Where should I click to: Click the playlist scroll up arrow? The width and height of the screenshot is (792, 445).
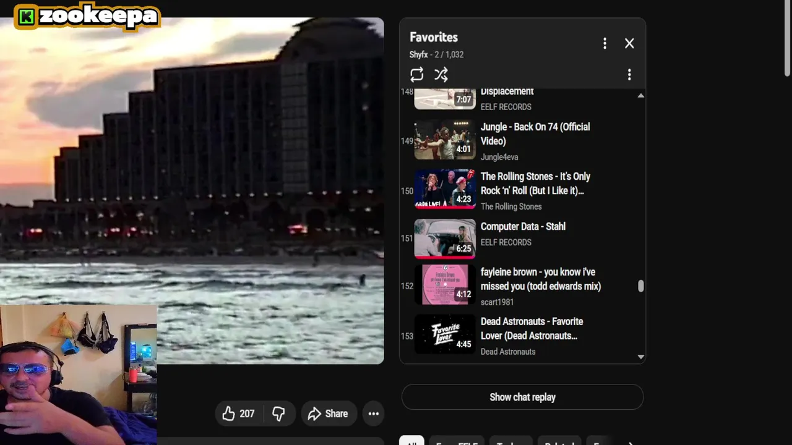[x=641, y=95]
